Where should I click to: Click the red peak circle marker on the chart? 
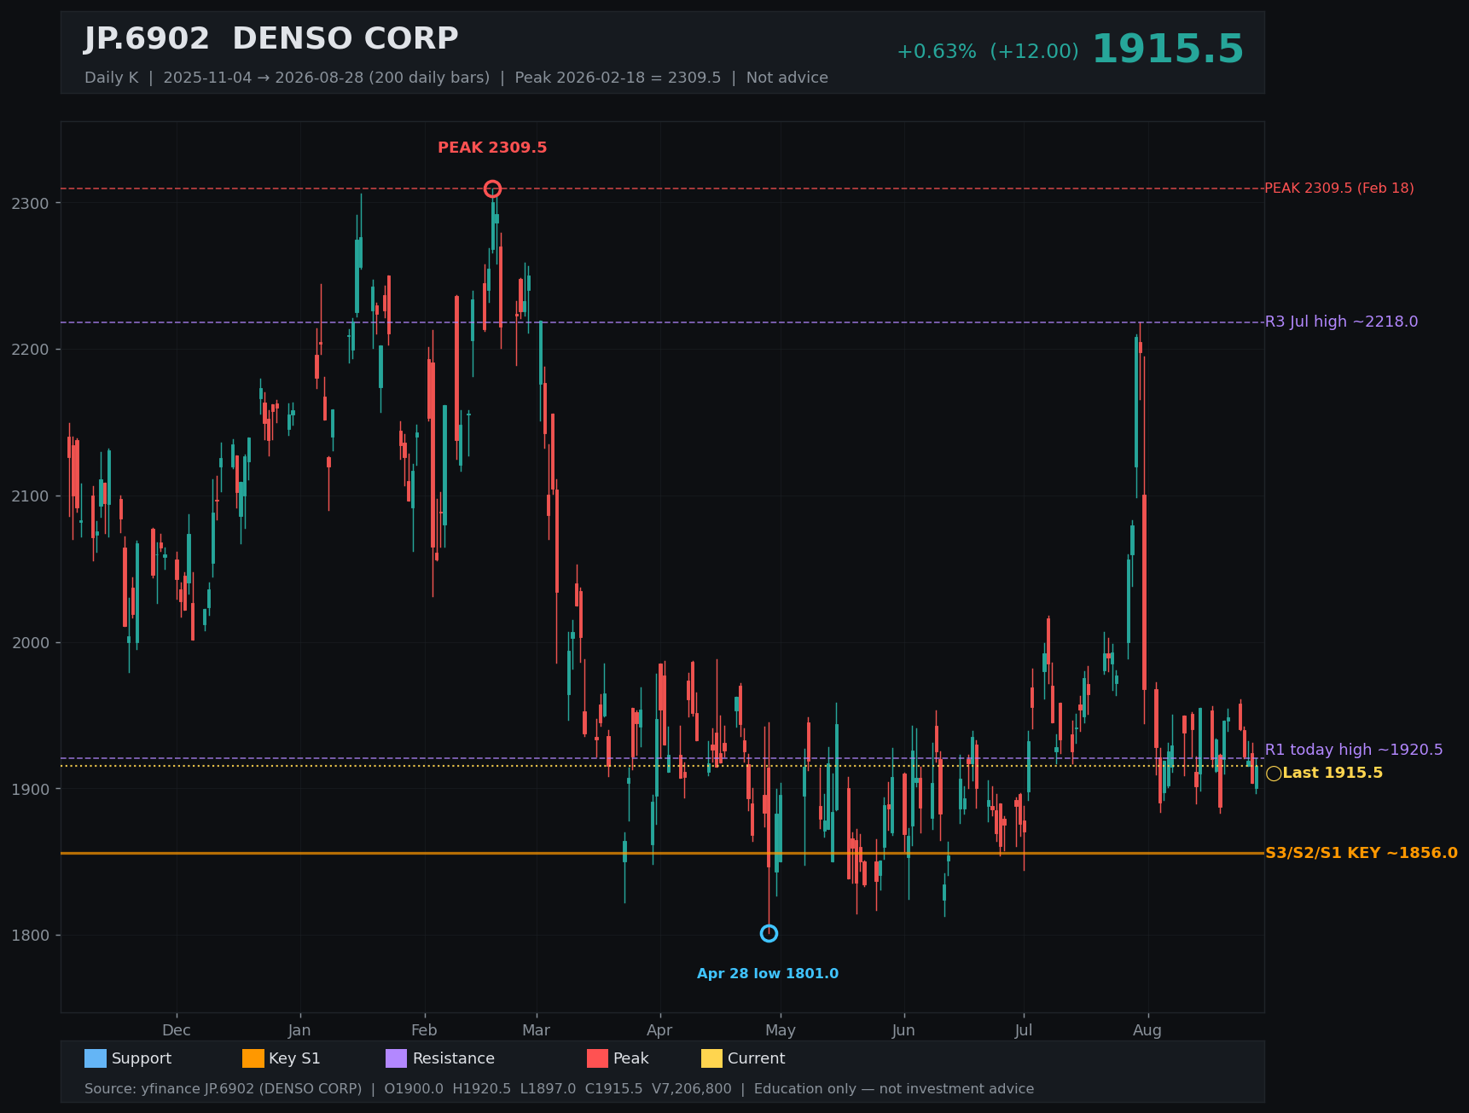[x=492, y=188]
